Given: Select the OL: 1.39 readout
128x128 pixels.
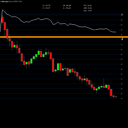Looking at the screenshot, I should pos(88,11).
